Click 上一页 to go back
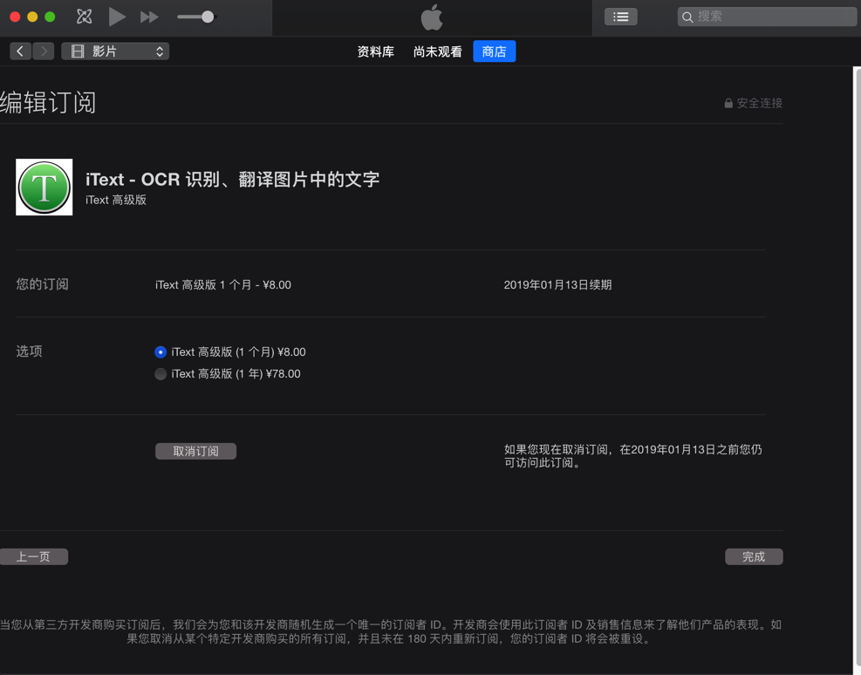Screen dimensions: 861x675 (33, 556)
